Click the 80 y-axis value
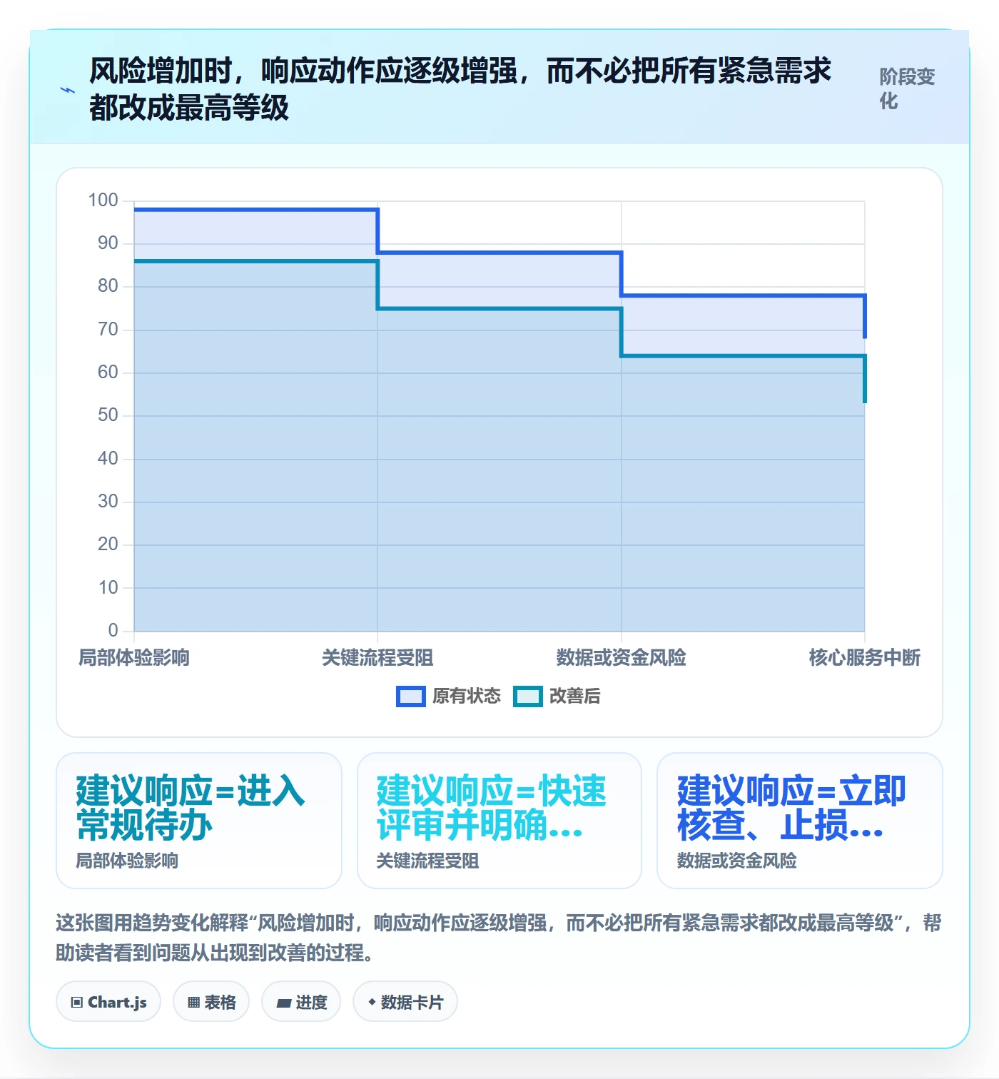Image resolution: width=999 pixels, height=1079 pixels. pos(108,286)
